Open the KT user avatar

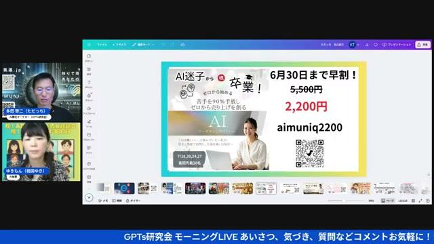(352, 45)
